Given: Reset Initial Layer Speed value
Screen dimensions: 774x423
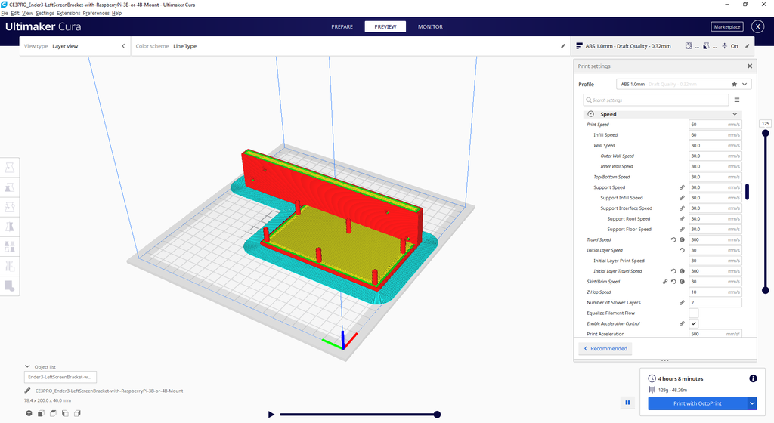Looking at the screenshot, I should click(682, 250).
